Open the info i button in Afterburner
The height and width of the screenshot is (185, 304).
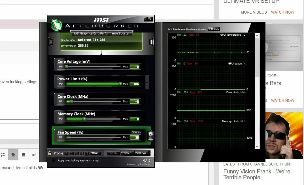tap(152, 42)
